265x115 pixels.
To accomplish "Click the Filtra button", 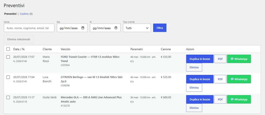I will 160,28.
